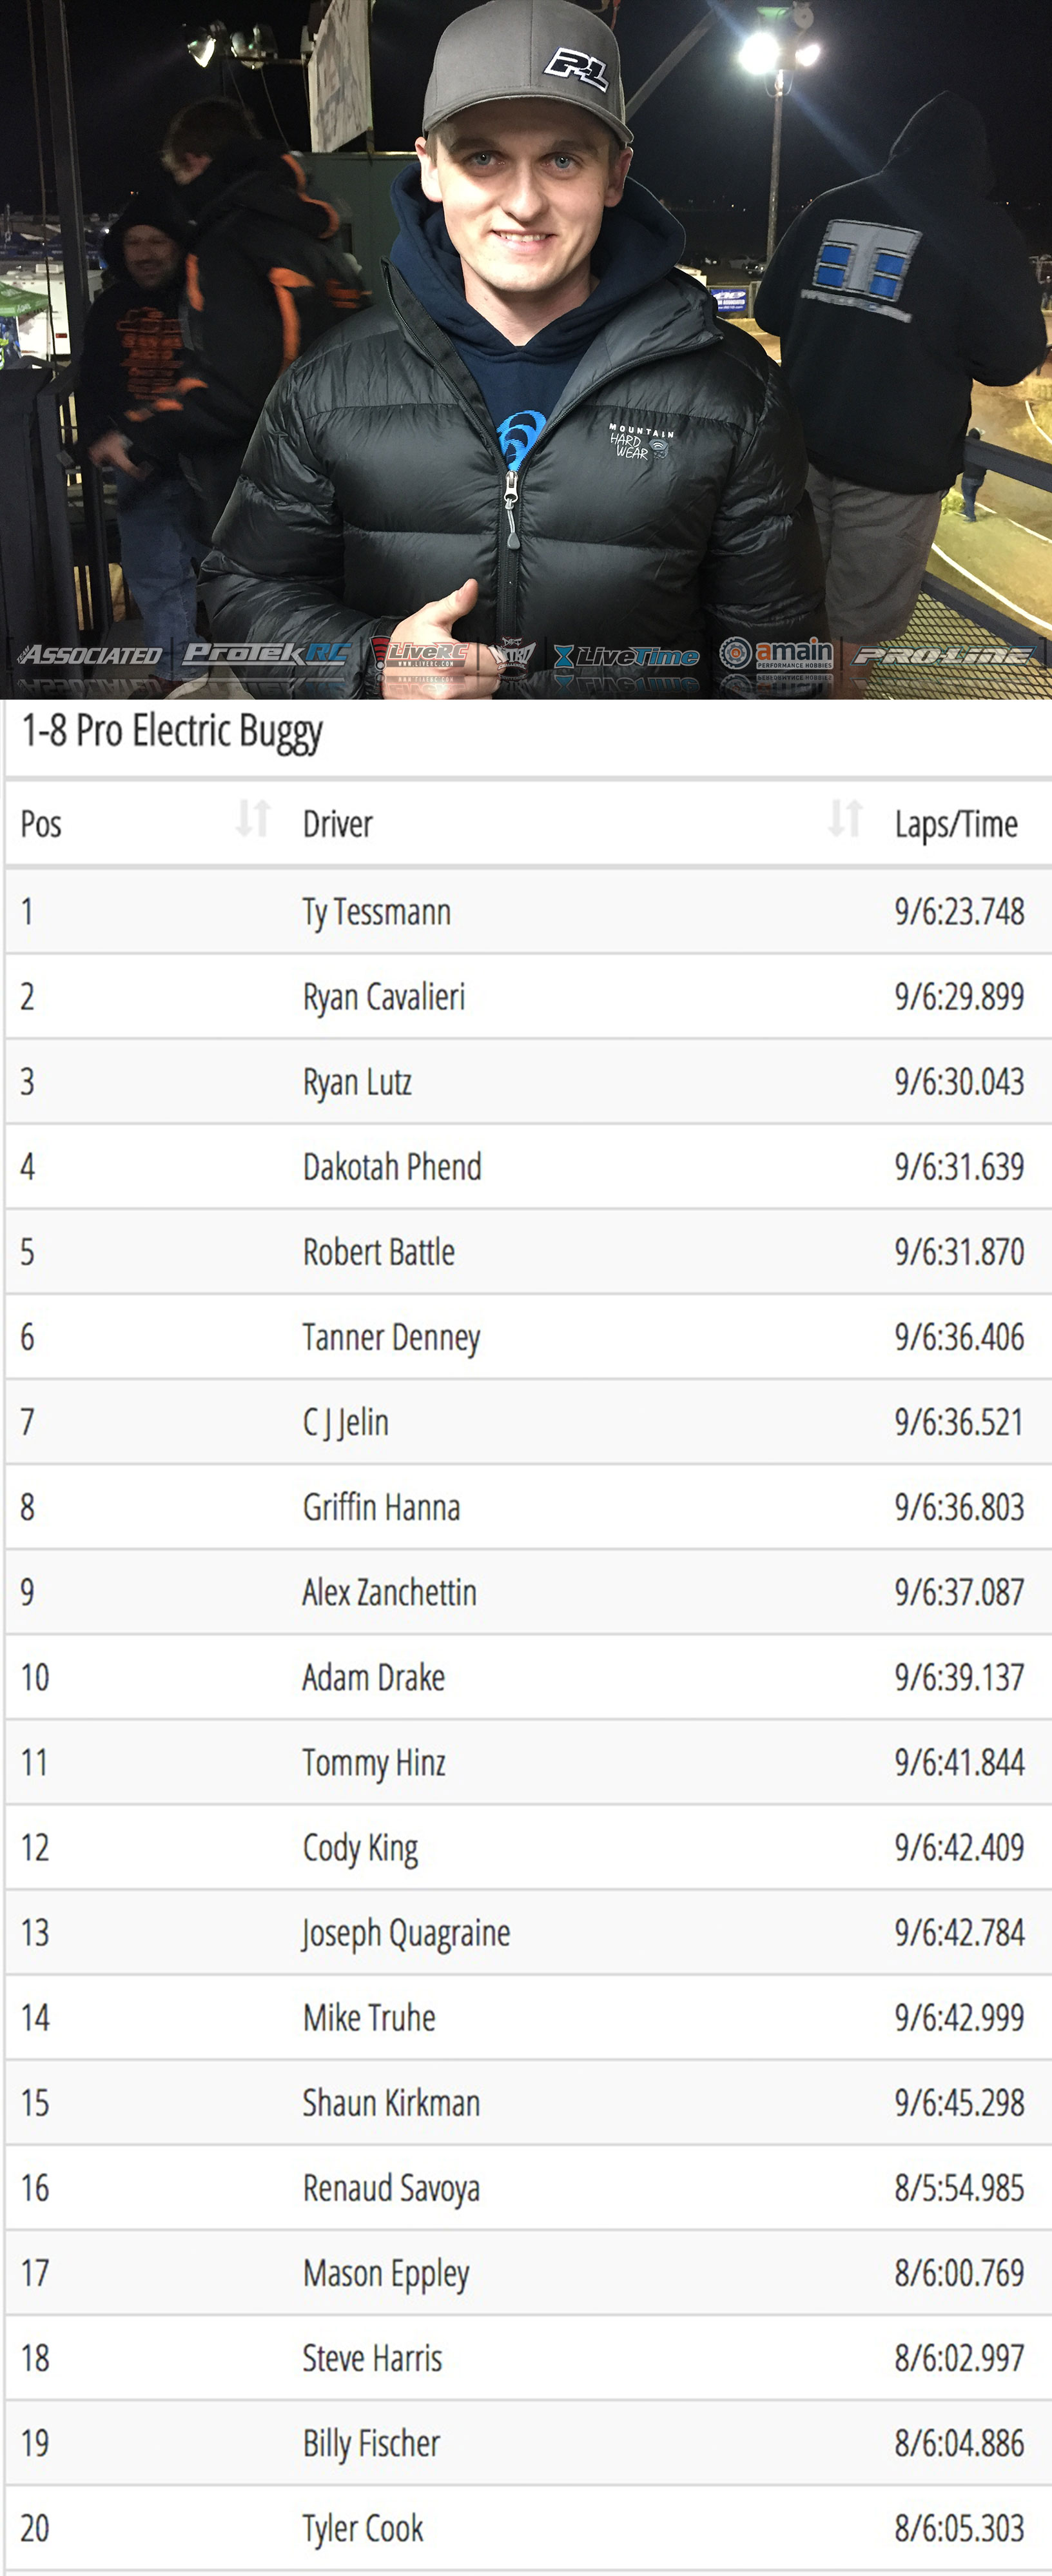Click the amain performance hobbies logo
This screenshot has height=2576, width=1052.
coord(776,654)
